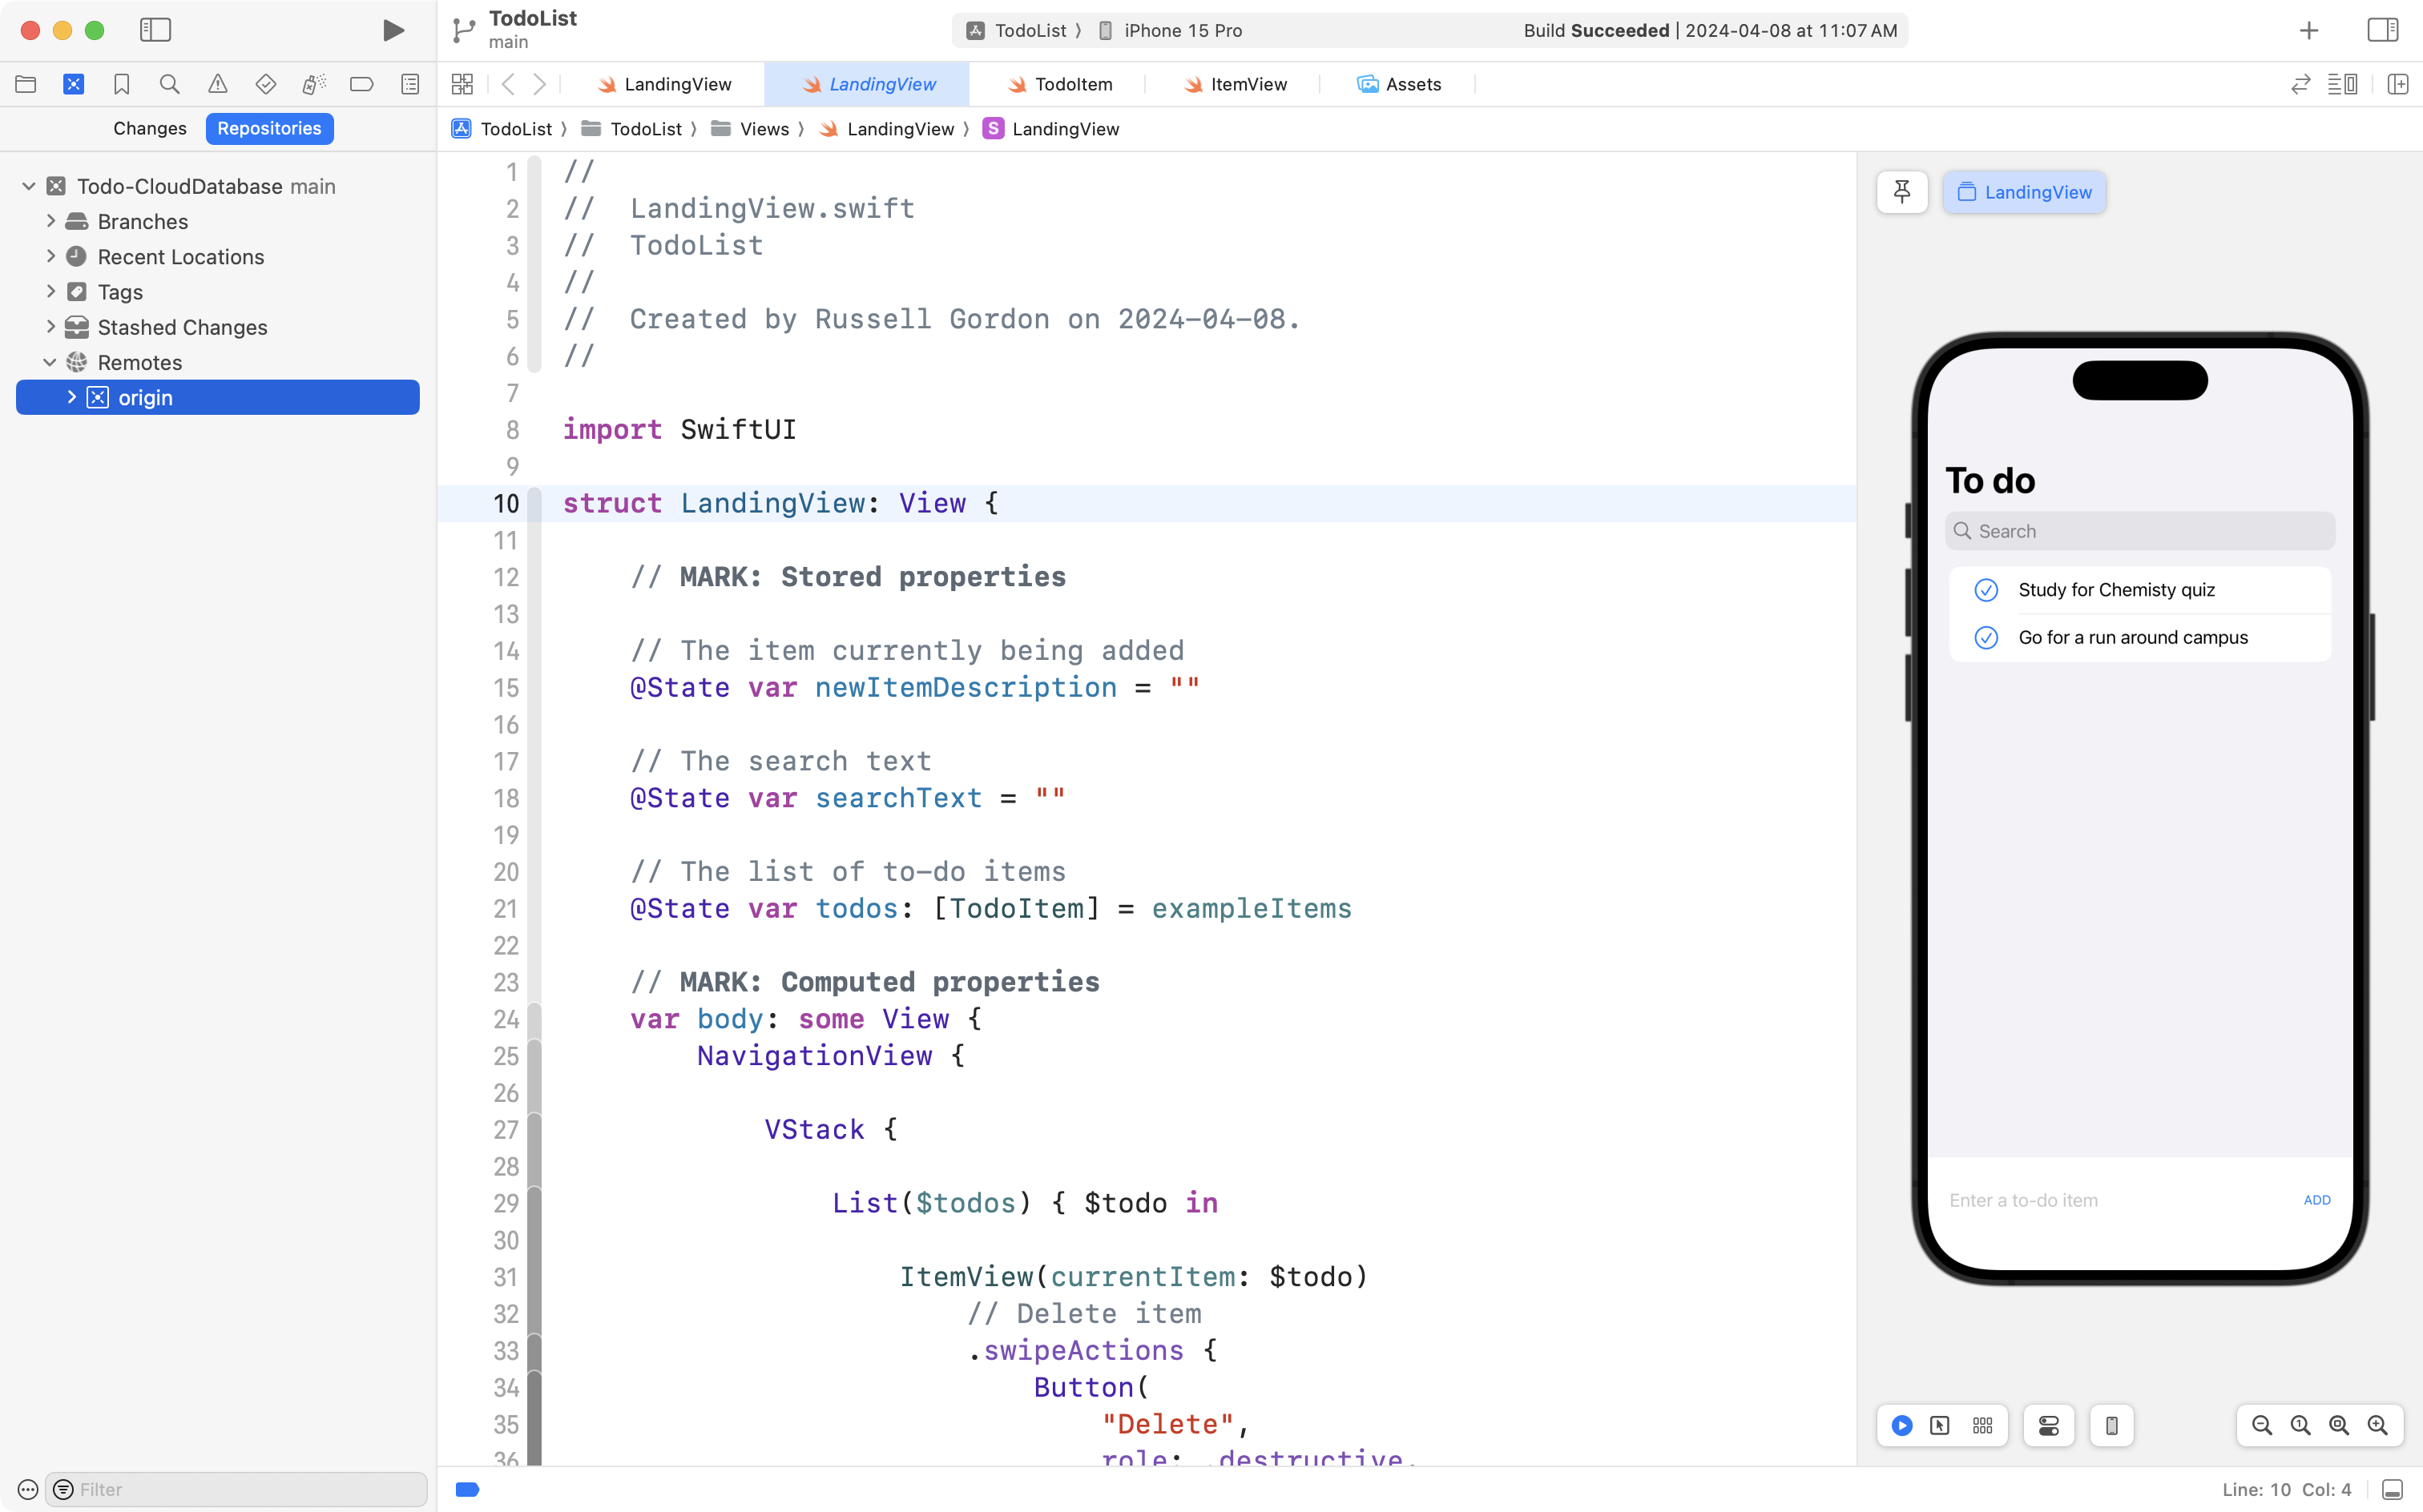The width and height of the screenshot is (2423, 1512).
Task: Open the Breakpoint navigator
Action: pos(362,84)
